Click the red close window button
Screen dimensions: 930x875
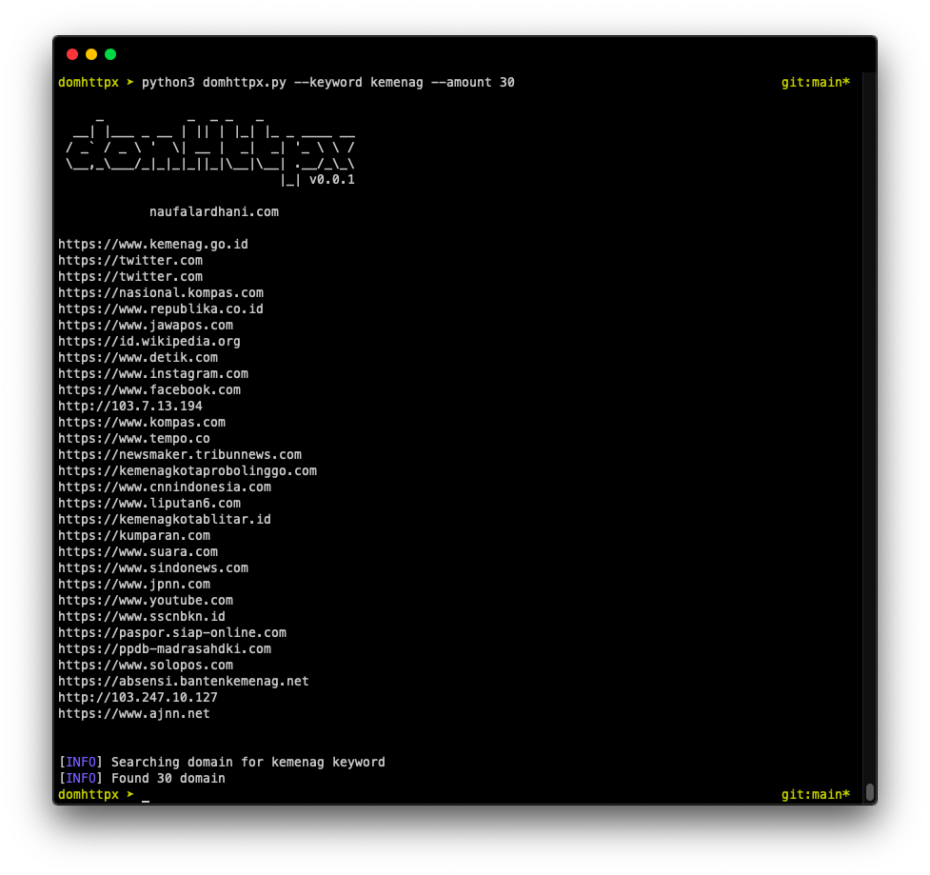[72, 54]
